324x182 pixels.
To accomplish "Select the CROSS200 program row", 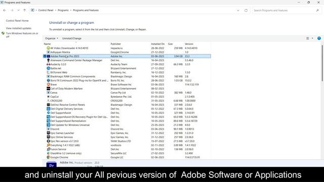I will click(x=127, y=101).
